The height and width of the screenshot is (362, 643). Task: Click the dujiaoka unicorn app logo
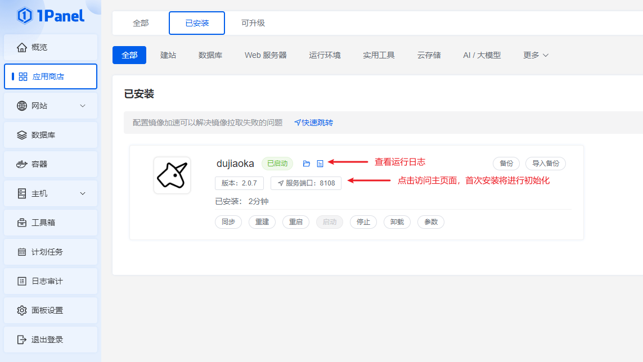pyautogui.click(x=172, y=175)
